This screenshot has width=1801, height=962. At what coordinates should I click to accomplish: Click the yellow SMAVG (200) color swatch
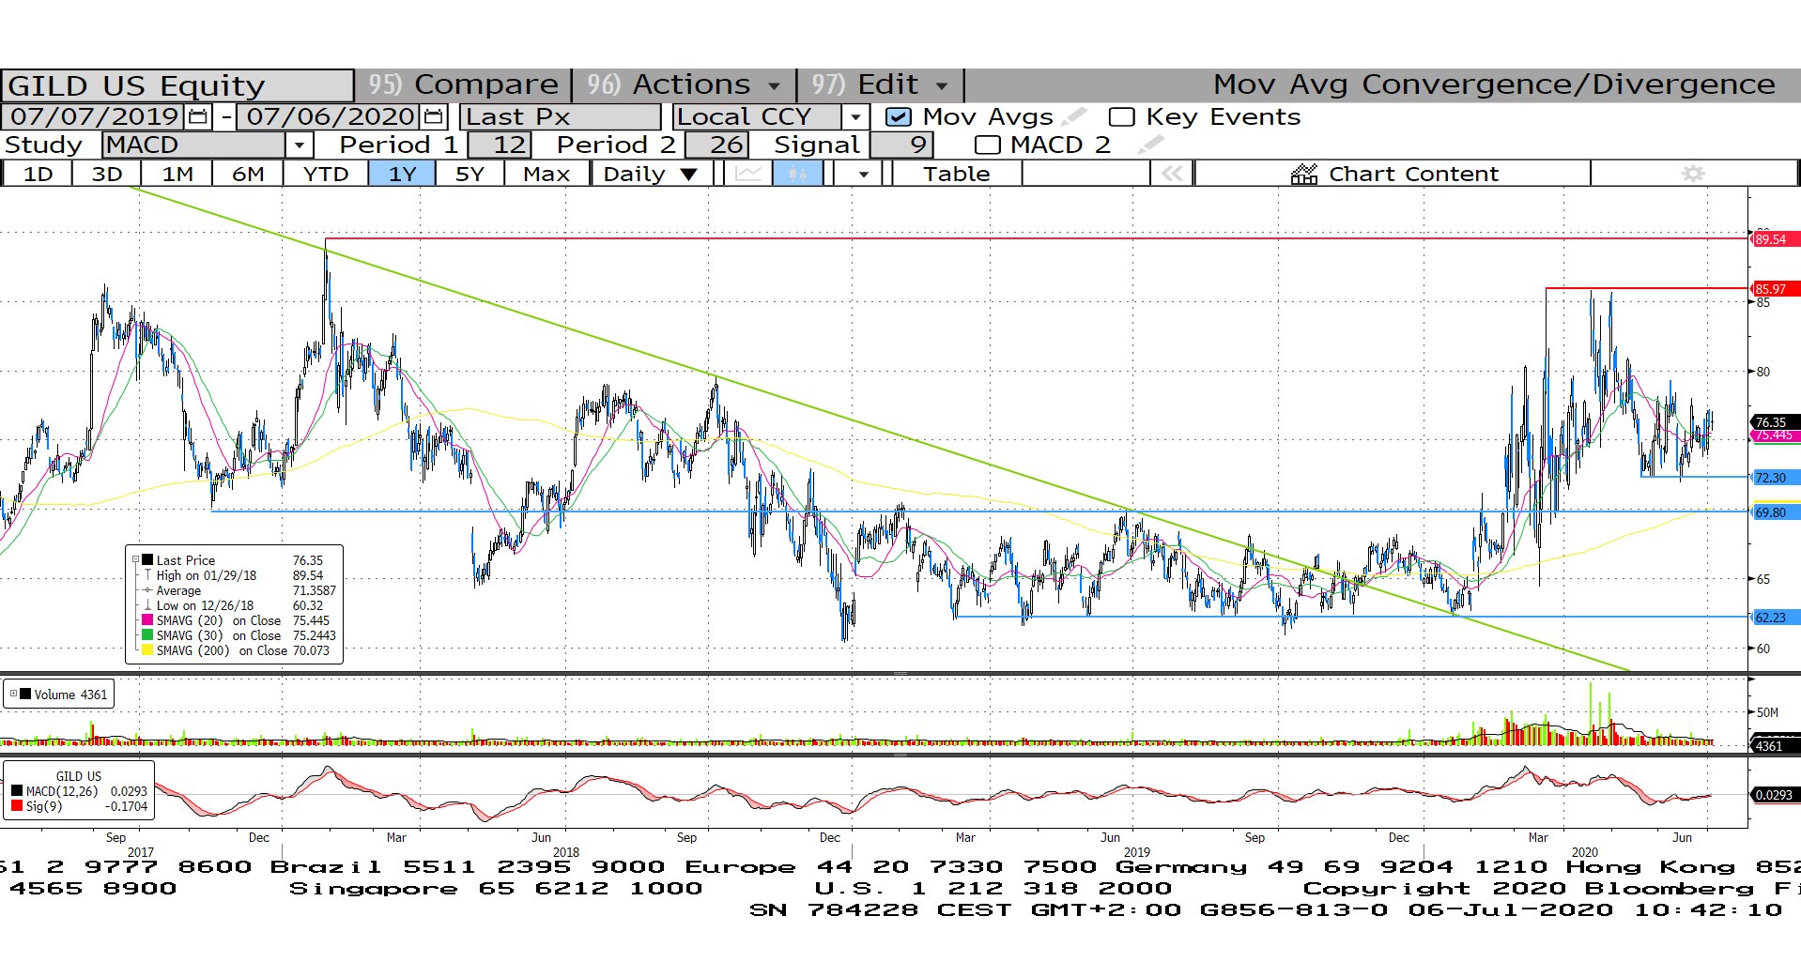(147, 650)
